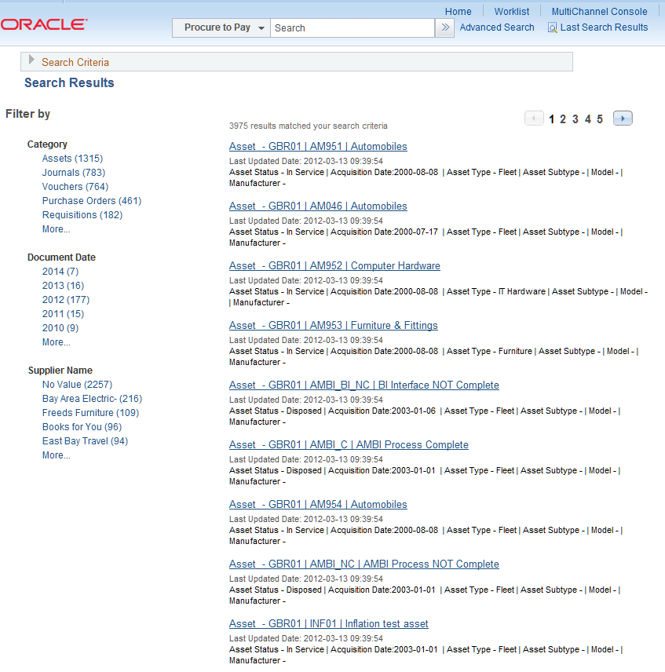The height and width of the screenshot is (672, 665).
Task: Open Advanced Search
Action: coord(497,27)
